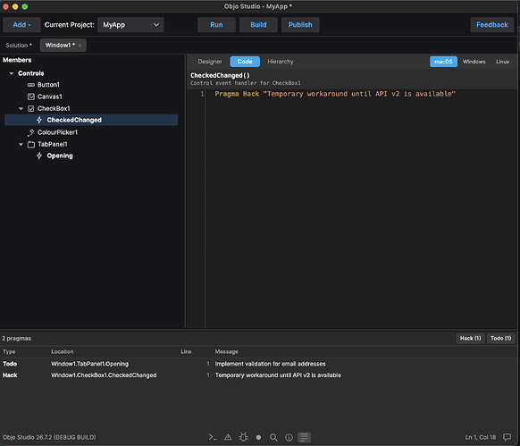Switch to the Designer tab

tap(210, 62)
